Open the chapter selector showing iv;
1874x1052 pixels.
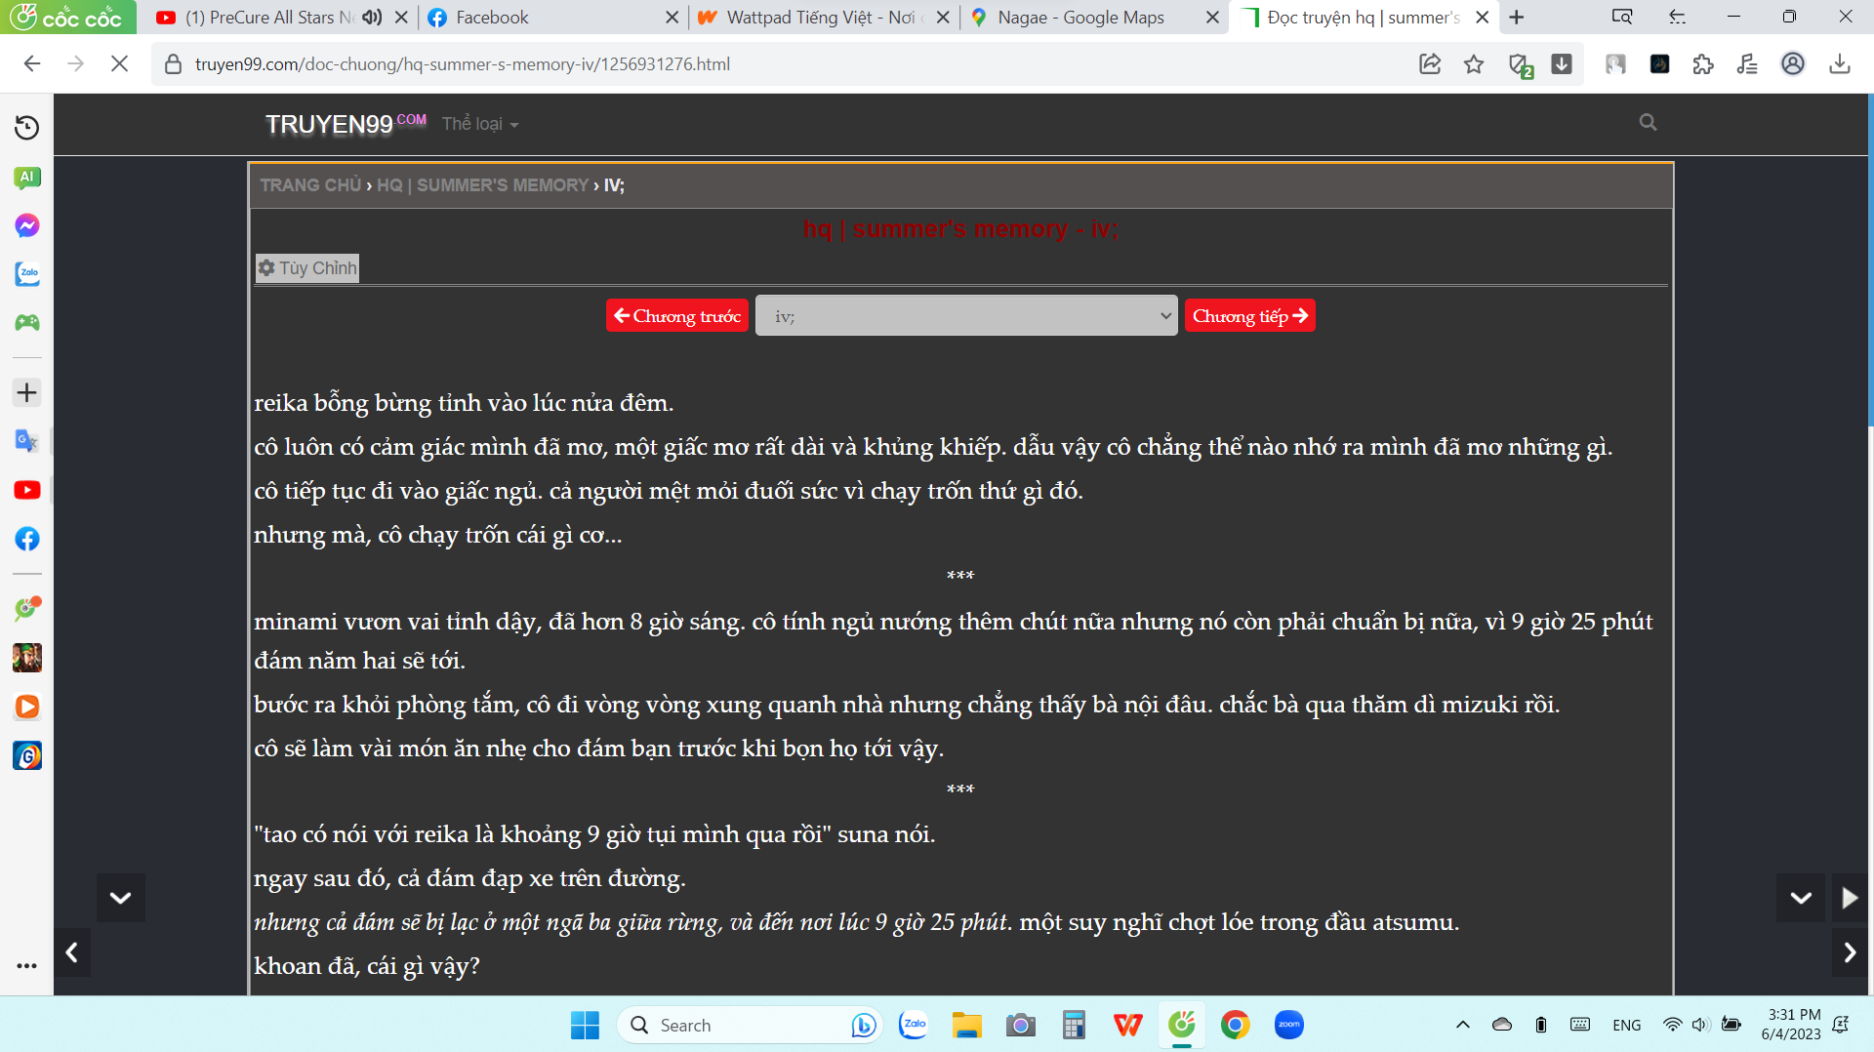[x=966, y=316]
